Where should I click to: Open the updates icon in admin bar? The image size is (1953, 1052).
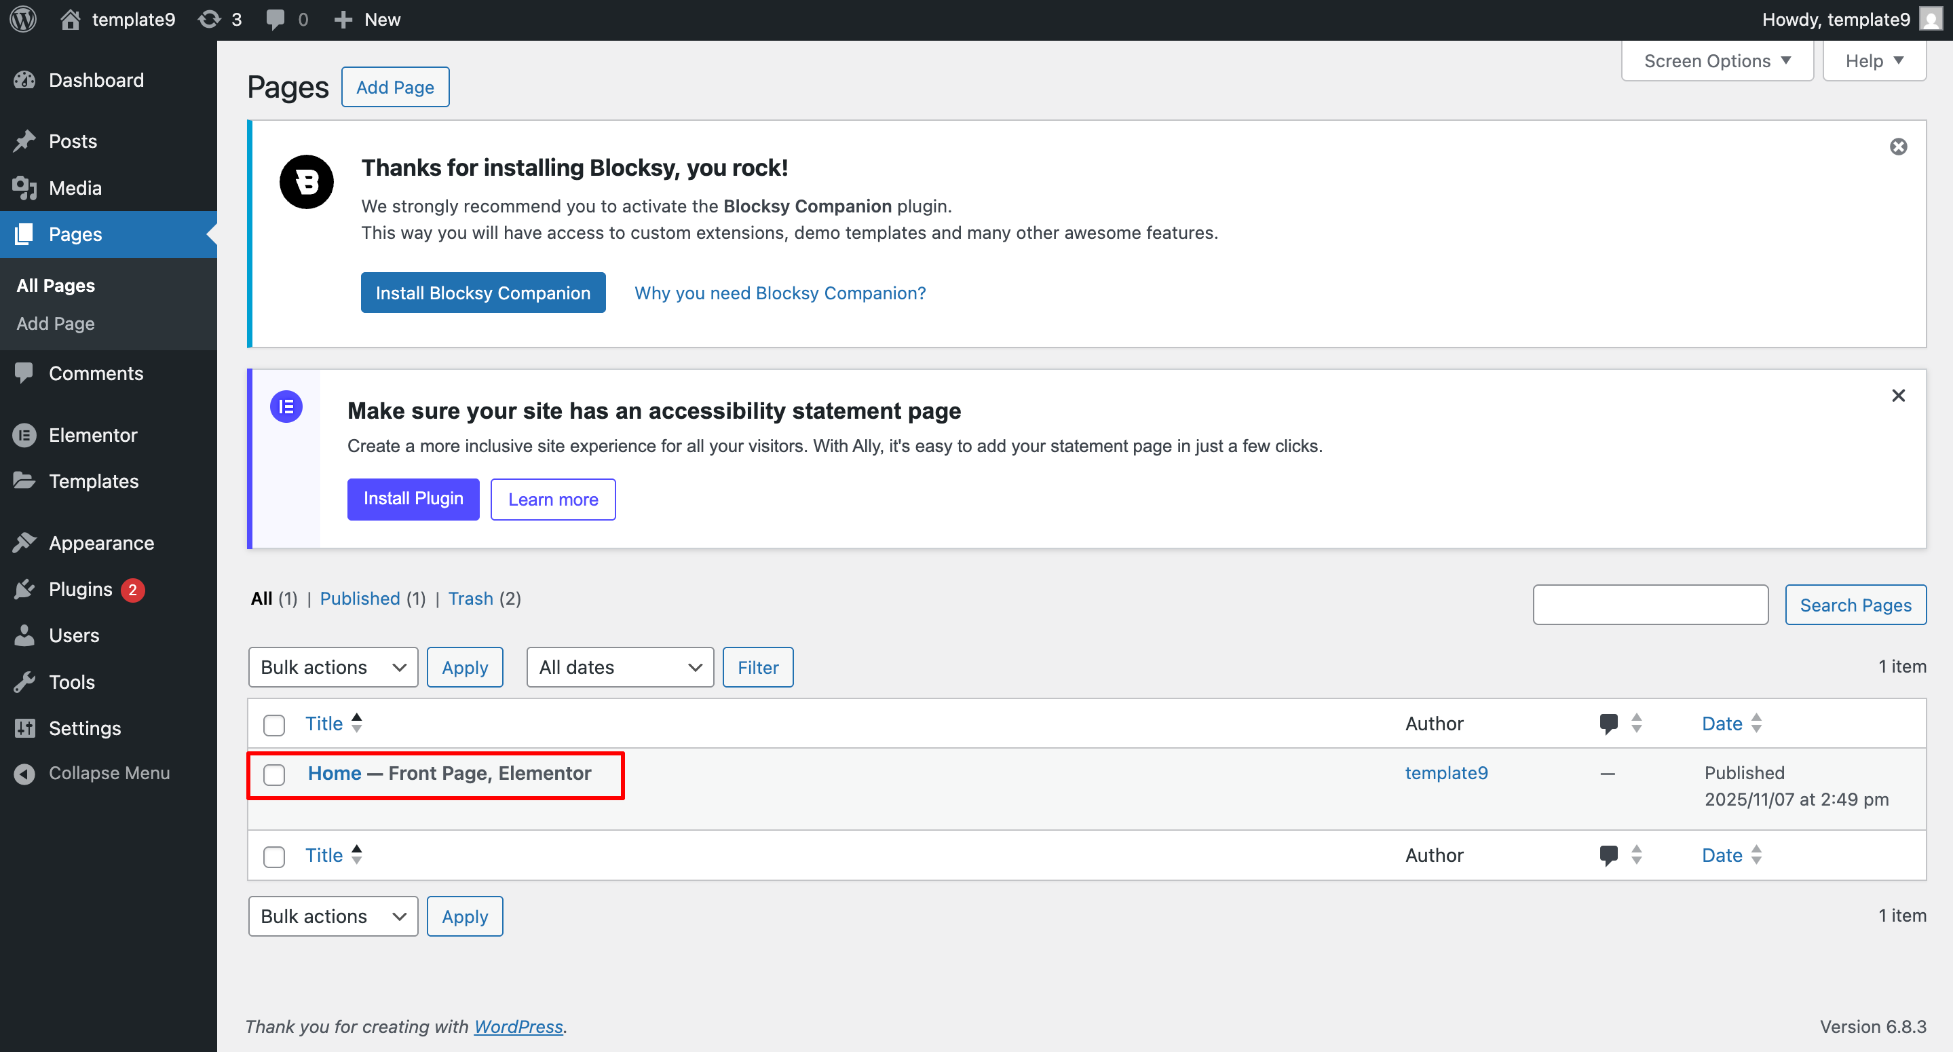tap(210, 19)
